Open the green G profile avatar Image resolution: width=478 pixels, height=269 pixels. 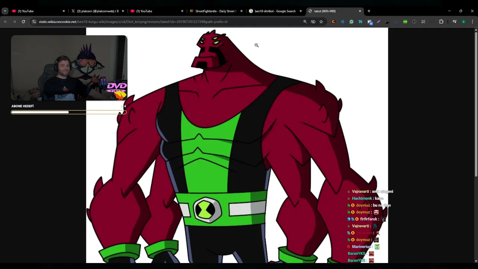click(x=463, y=22)
